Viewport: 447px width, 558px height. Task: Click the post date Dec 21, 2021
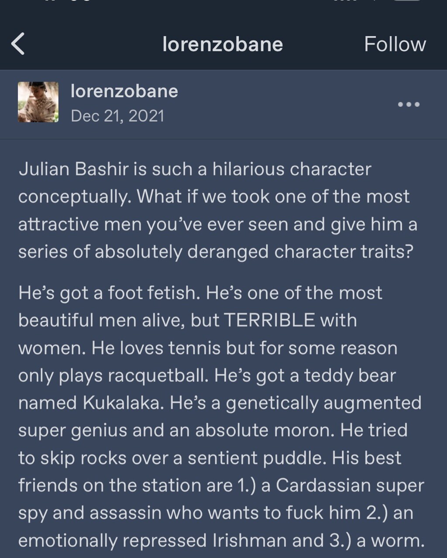coord(117,116)
